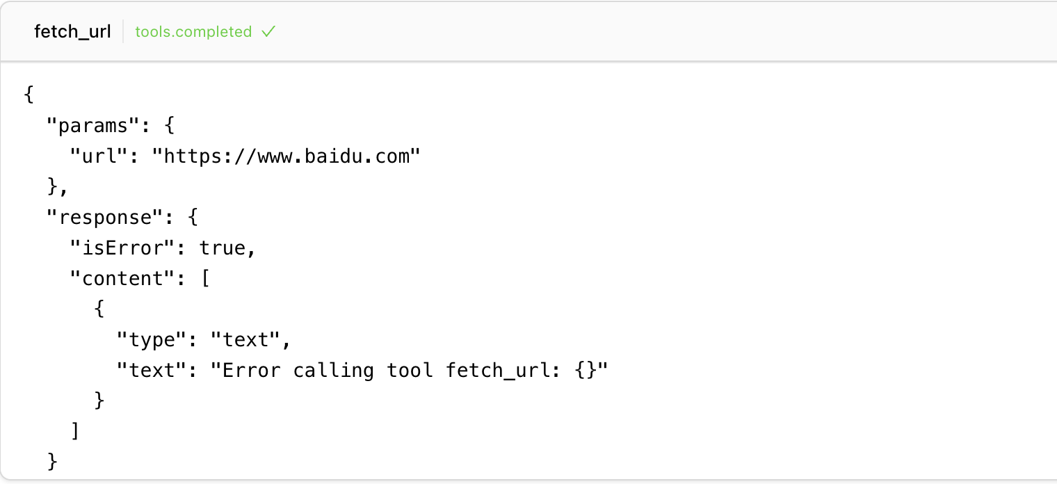The width and height of the screenshot is (1057, 484).
Task: Click the tools.completed status label
Action: pos(193,32)
